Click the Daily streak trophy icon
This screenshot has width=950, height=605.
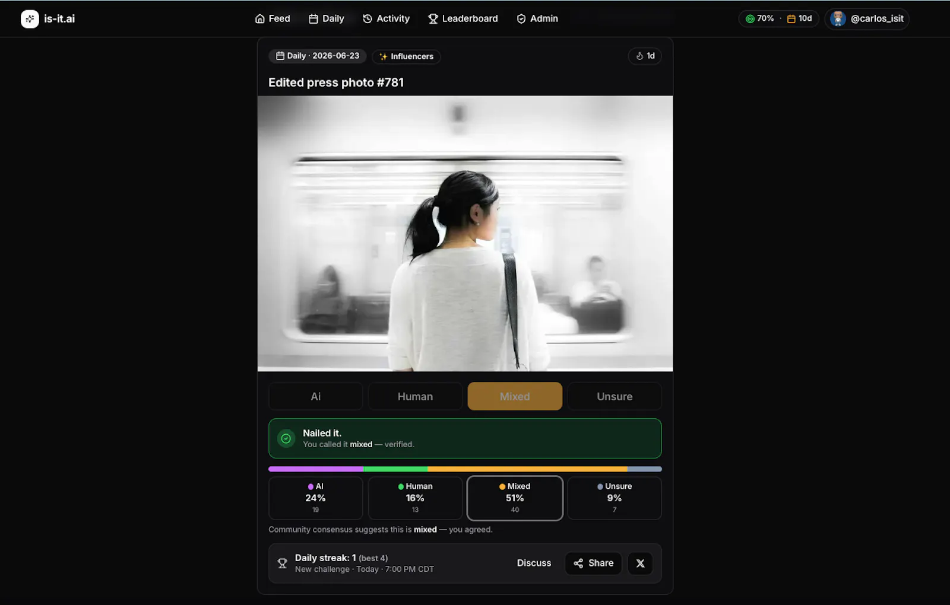click(x=283, y=563)
